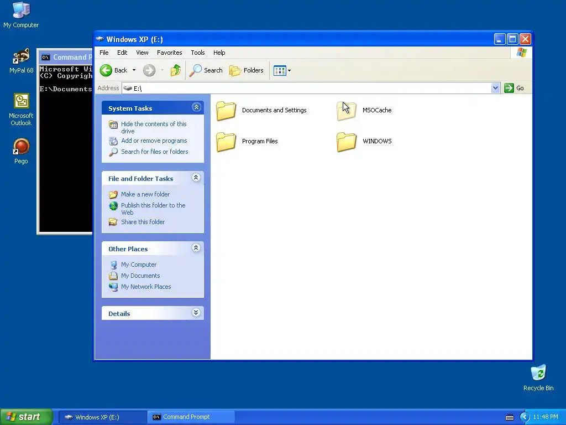Open the Views icon dropdown

pos(282,70)
